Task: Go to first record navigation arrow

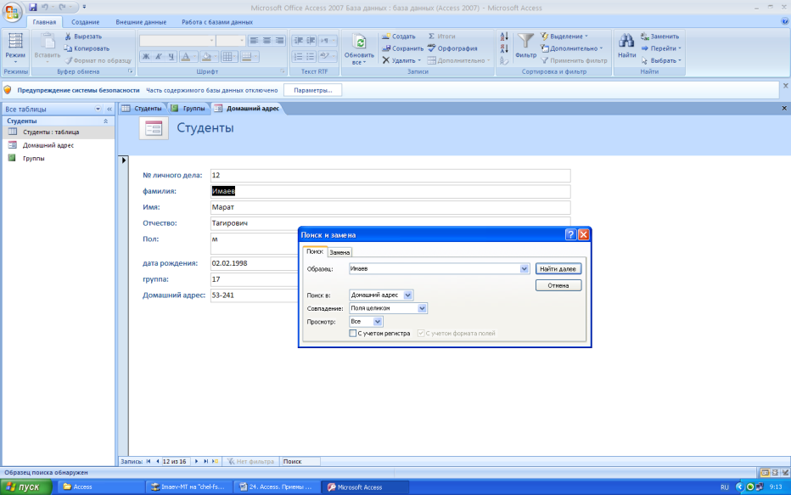Action: 149,461
